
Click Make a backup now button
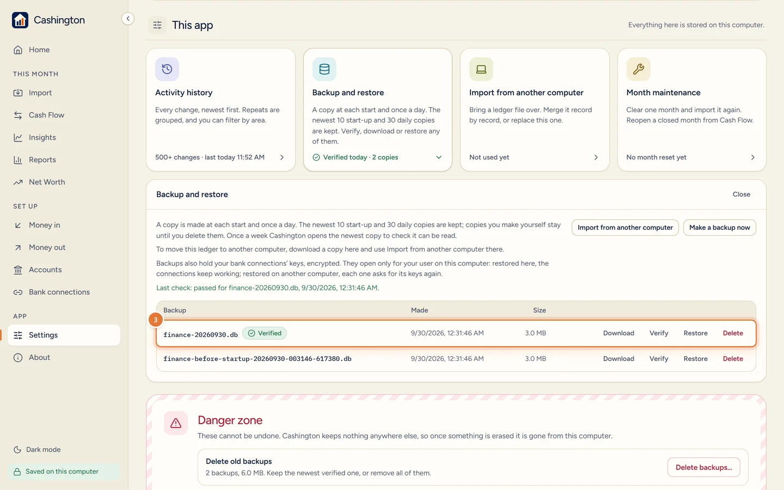(x=720, y=228)
